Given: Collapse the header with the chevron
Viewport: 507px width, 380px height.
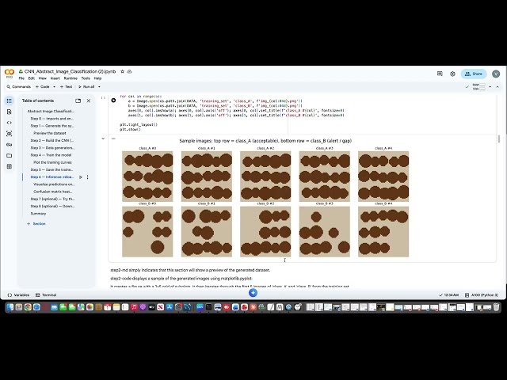Looking at the screenshot, I should click(x=497, y=87).
